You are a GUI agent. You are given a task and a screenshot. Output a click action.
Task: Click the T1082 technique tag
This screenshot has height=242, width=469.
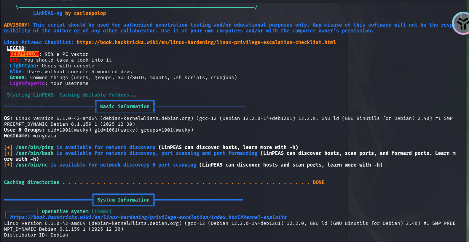(102, 211)
